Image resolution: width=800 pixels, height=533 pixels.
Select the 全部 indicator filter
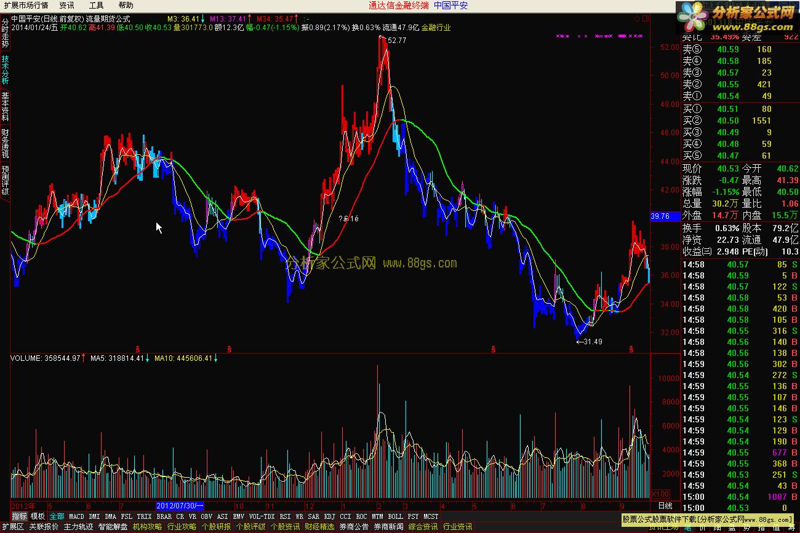[57, 516]
